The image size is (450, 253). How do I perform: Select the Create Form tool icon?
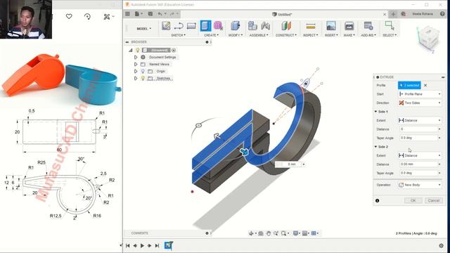[x=218, y=26]
